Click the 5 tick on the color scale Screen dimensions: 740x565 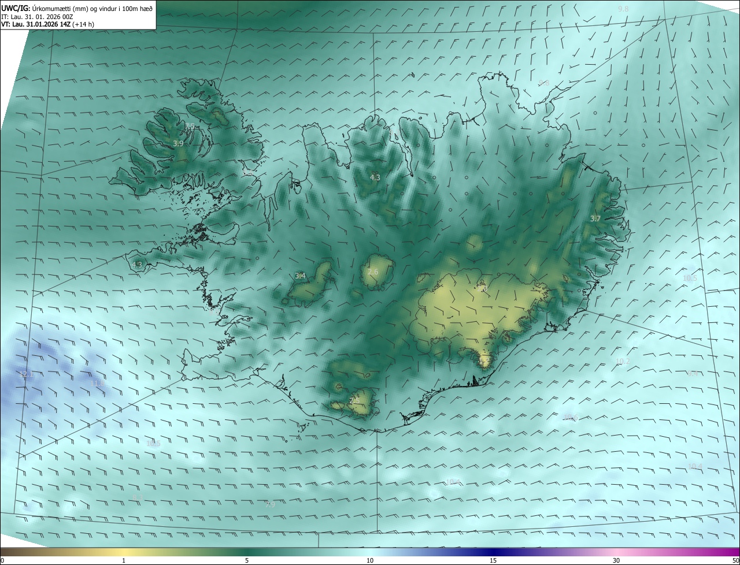(247, 560)
